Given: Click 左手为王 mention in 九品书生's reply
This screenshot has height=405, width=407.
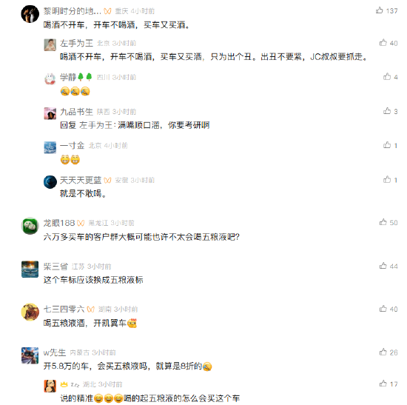Looking at the screenshot, I should click(x=95, y=125).
